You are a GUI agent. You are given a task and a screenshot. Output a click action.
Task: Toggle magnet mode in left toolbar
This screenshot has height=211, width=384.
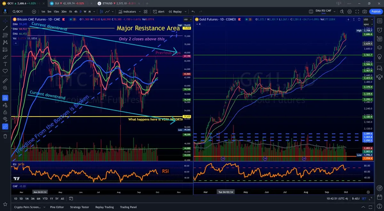pyautogui.click(x=5, y=97)
